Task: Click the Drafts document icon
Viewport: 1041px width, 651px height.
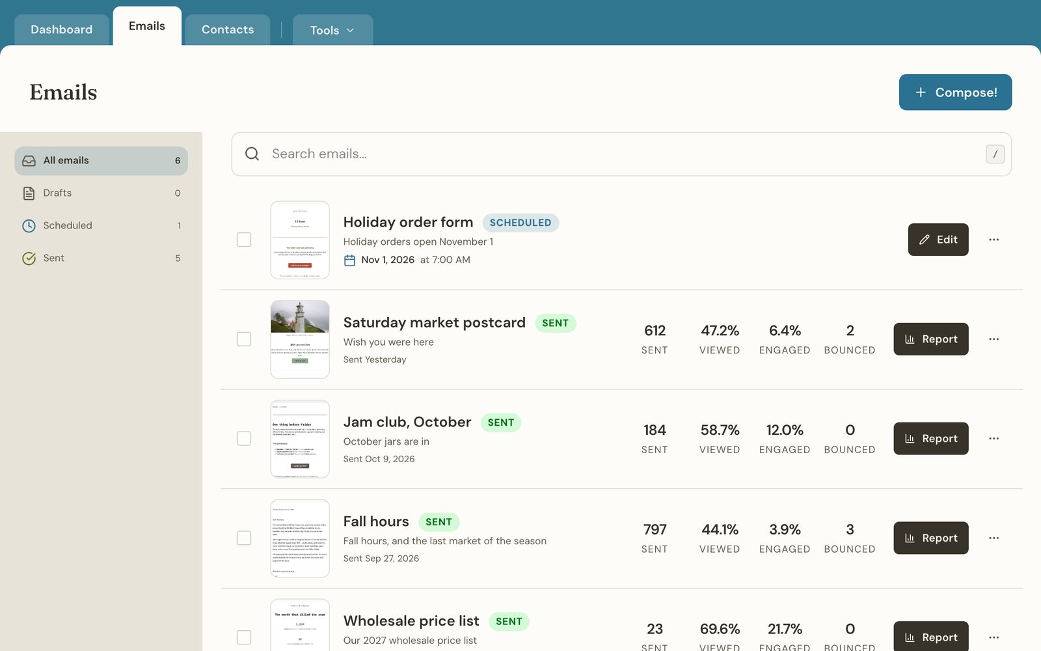Action: [29, 193]
